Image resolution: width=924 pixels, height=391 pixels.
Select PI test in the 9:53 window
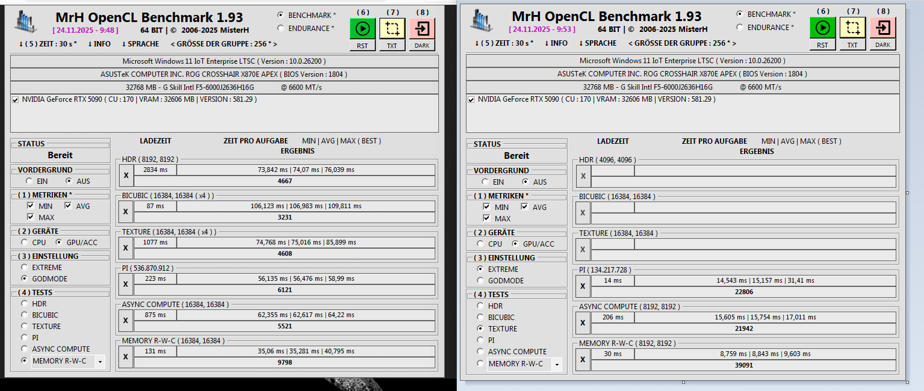480,340
